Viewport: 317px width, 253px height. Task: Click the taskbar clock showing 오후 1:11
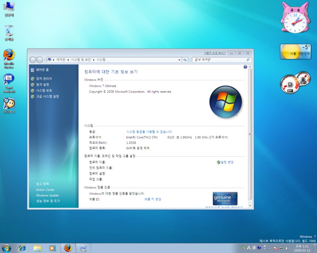[302, 248]
